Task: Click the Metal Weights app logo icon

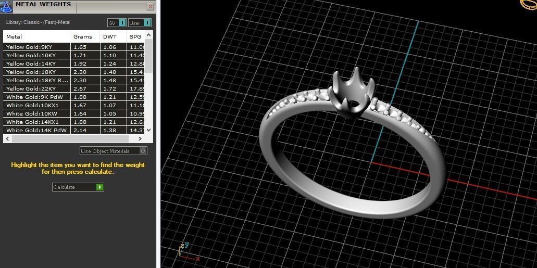Action: coord(6,6)
